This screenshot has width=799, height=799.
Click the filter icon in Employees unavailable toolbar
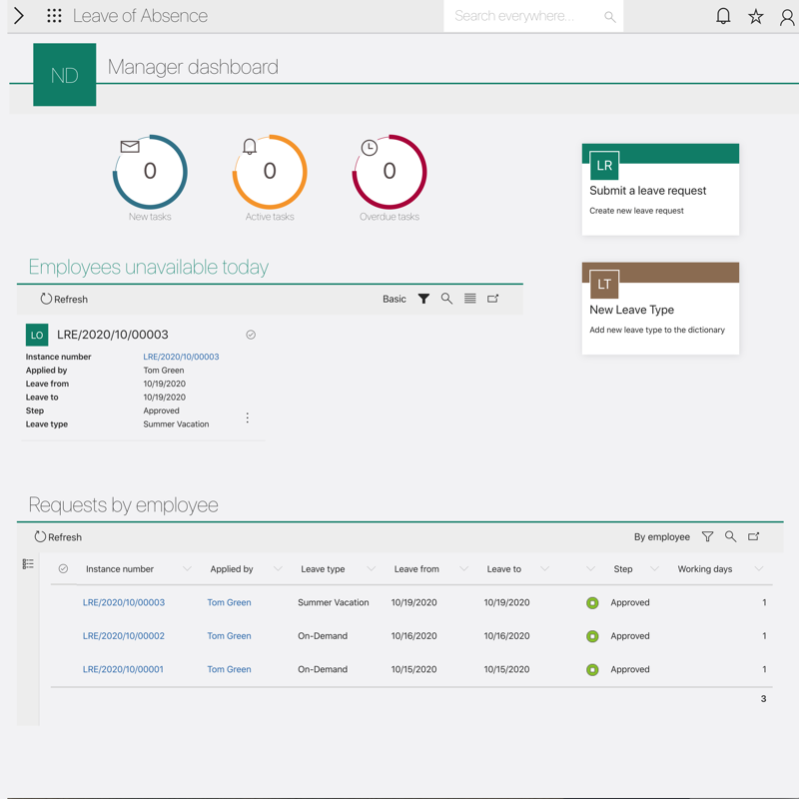[x=423, y=299]
